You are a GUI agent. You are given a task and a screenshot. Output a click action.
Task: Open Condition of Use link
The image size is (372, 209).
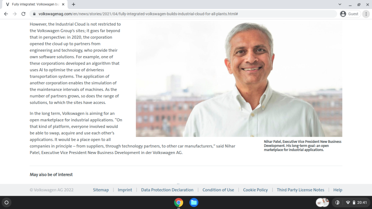click(x=218, y=190)
